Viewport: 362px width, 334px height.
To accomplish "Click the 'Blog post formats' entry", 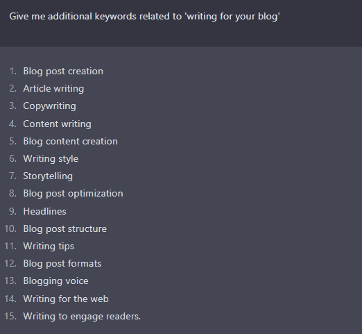I will 62,264.
